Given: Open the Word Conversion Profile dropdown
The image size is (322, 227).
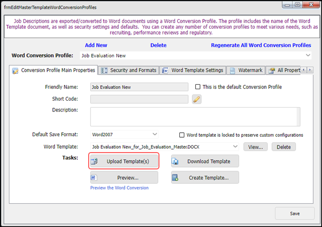Looking at the screenshot, I should (x=308, y=55).
